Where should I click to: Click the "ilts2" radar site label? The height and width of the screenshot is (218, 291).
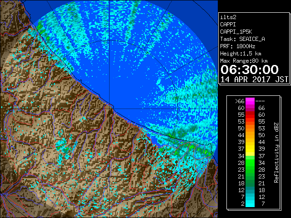point(228,17)
